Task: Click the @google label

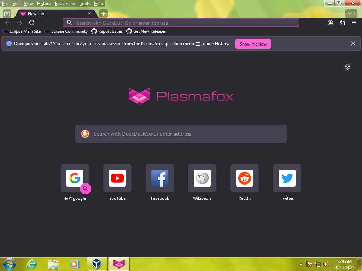Action: click(x=77, y=198)
